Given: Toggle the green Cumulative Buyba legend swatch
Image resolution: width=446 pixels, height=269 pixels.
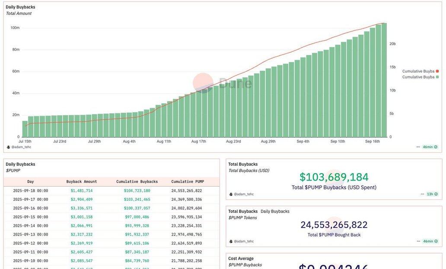Looking at the screenshot, I should click(x=437, y=77).
